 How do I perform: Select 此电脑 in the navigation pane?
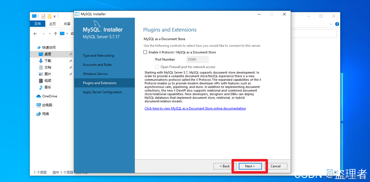point(47,105)
